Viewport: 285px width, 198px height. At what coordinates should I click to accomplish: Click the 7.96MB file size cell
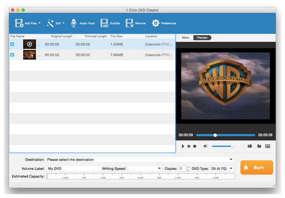tap(116, 55)
